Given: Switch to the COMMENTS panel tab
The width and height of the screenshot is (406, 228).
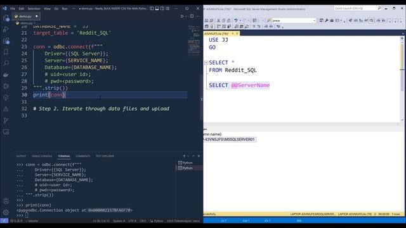Looking at the screenshot, I should click(83, 156).
